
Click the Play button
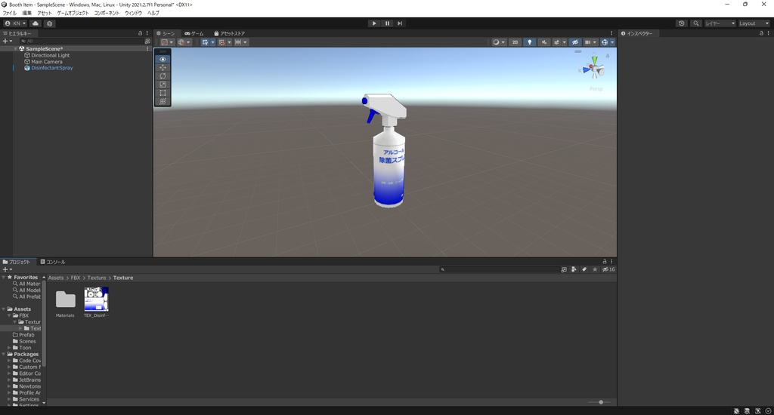click(x=374, y=23)
